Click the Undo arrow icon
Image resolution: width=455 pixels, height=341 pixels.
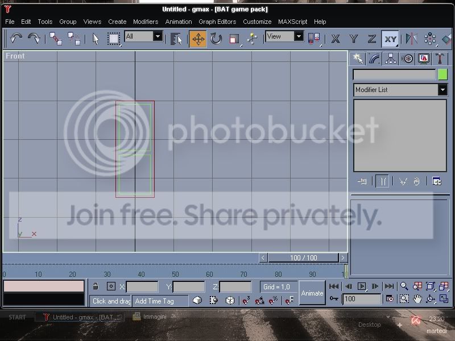pos(16,38)
